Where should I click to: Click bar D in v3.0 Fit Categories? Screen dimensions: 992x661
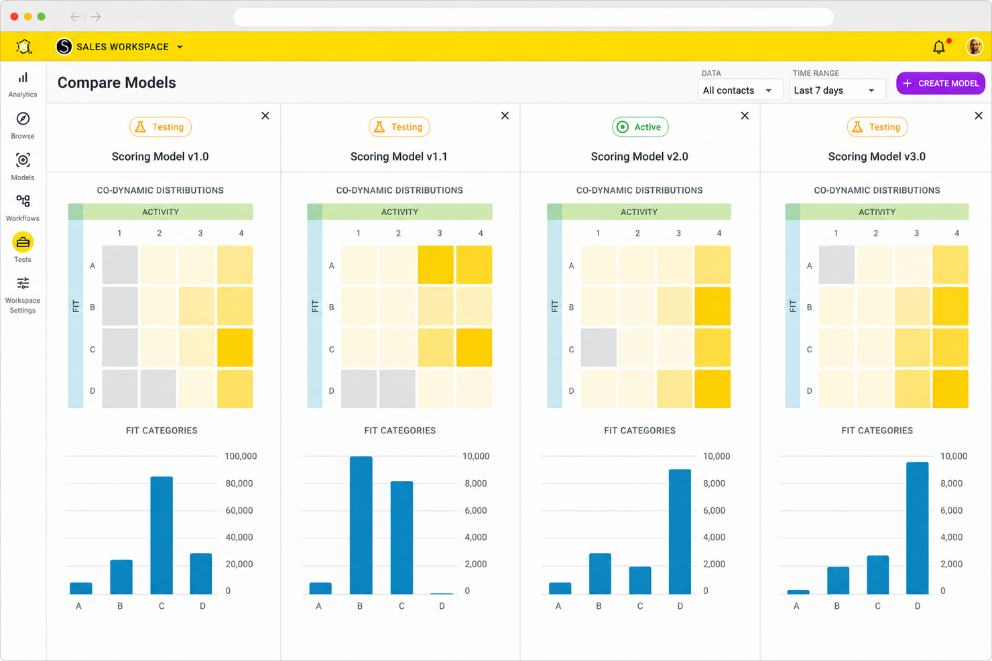pos(918,528)
